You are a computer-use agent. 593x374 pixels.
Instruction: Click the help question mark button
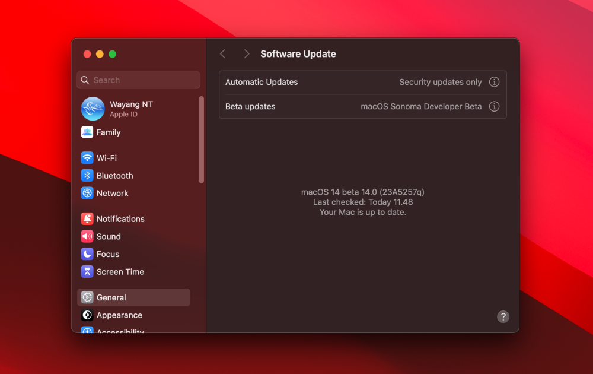(503, 316)
